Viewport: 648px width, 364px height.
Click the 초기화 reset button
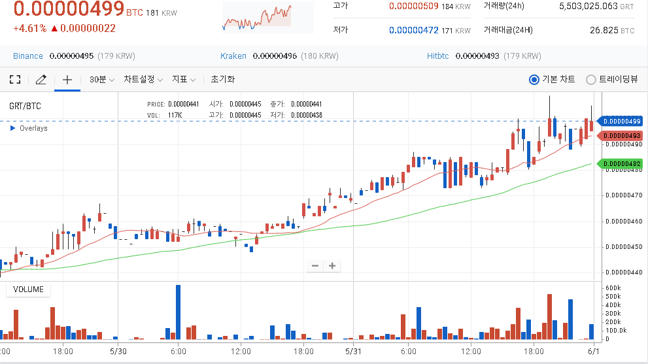pyautogui.click(x=222, y=80)
